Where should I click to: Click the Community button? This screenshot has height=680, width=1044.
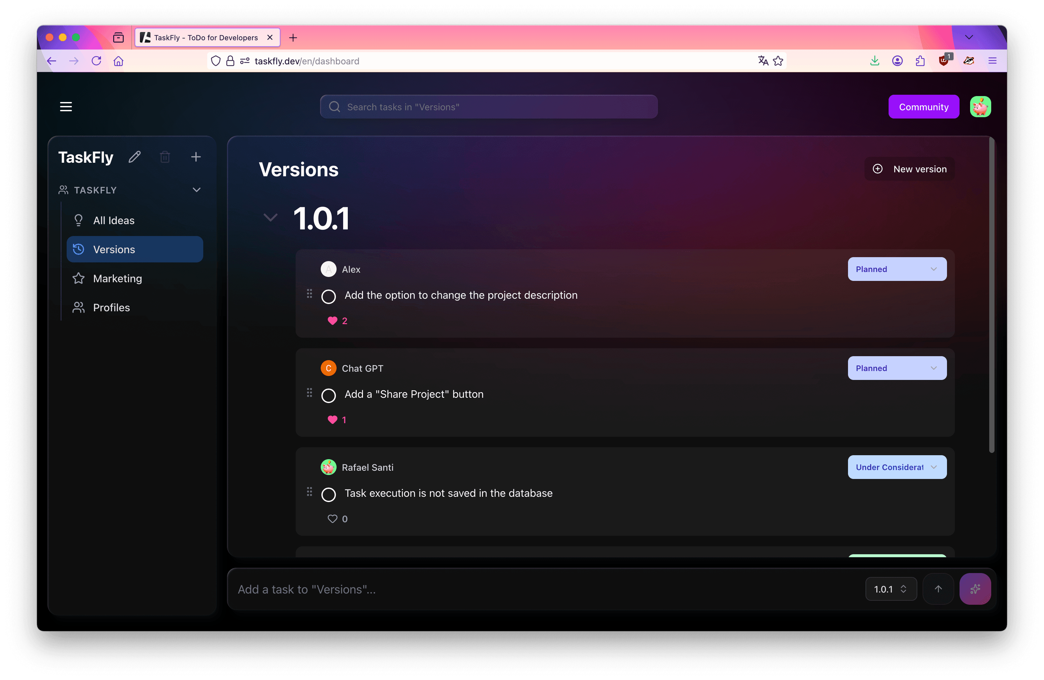[x=923, y=107]
